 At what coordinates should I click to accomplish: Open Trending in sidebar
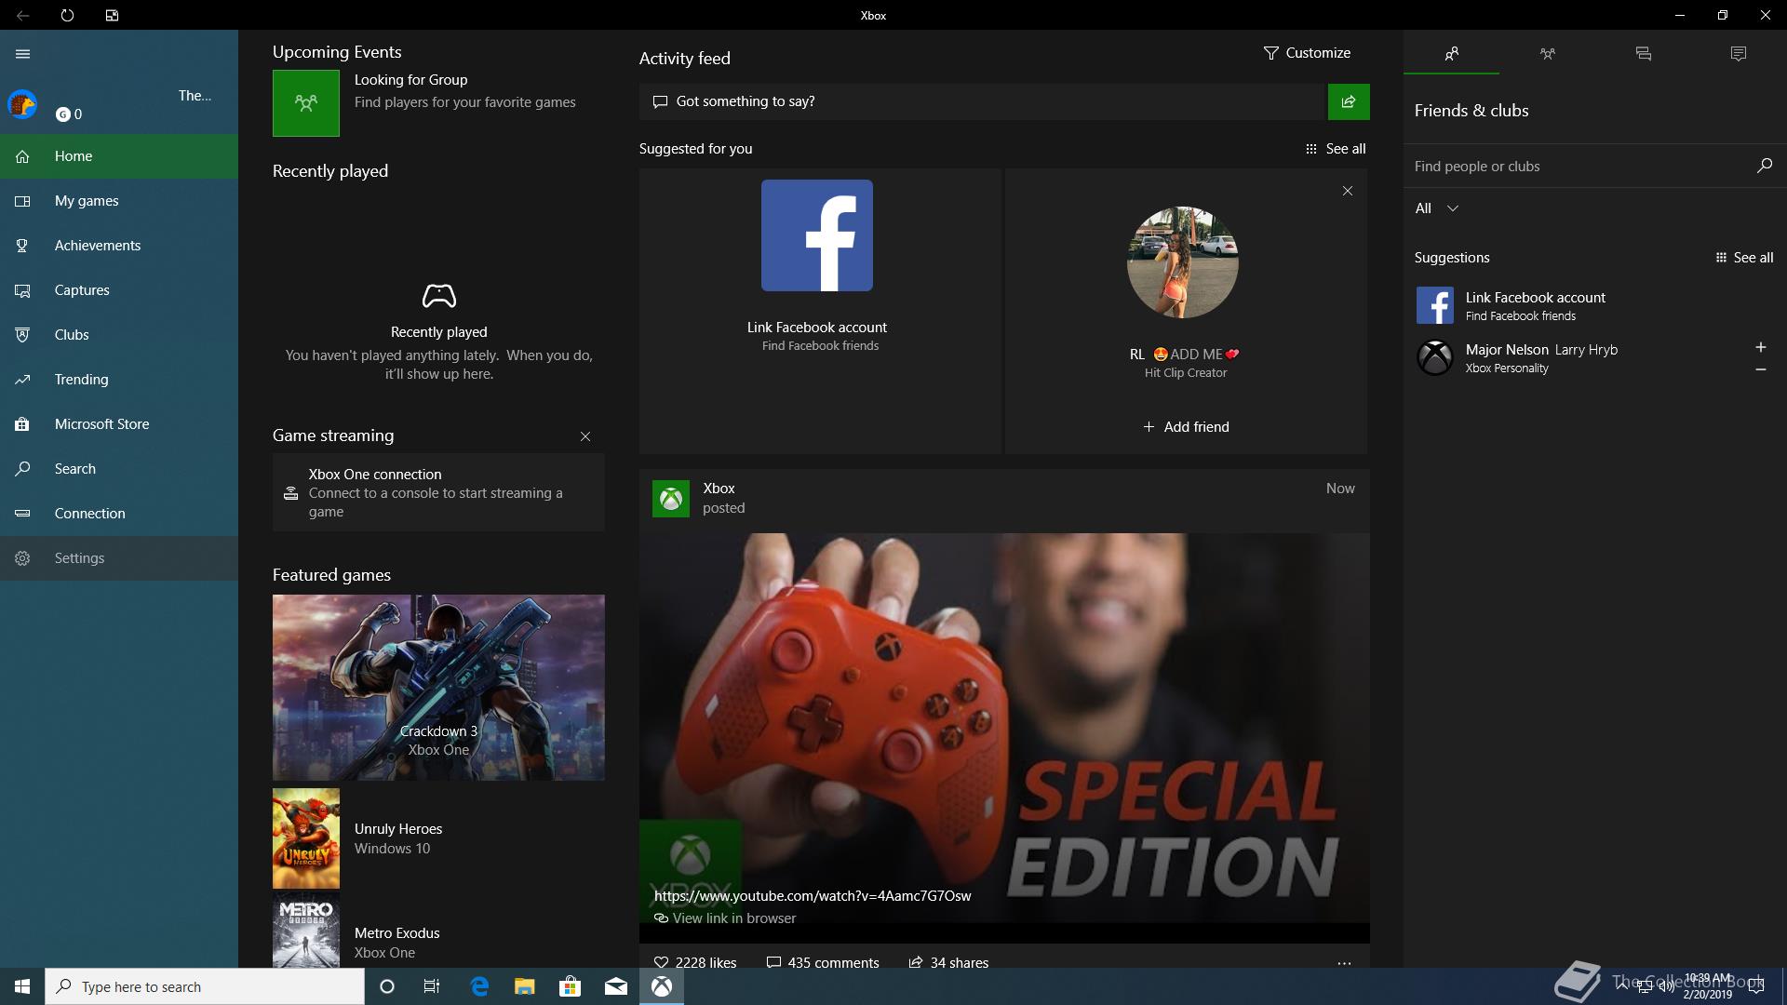(119, 380)
